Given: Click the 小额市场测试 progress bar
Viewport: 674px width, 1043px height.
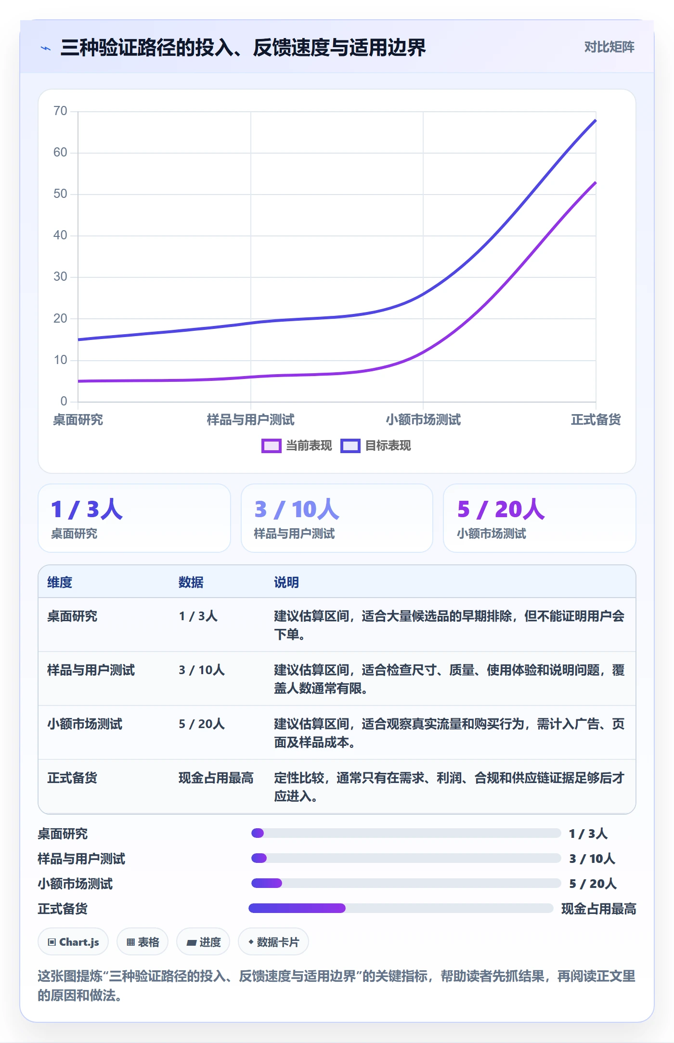Looking at the screenshot, I should click(406, 883).
